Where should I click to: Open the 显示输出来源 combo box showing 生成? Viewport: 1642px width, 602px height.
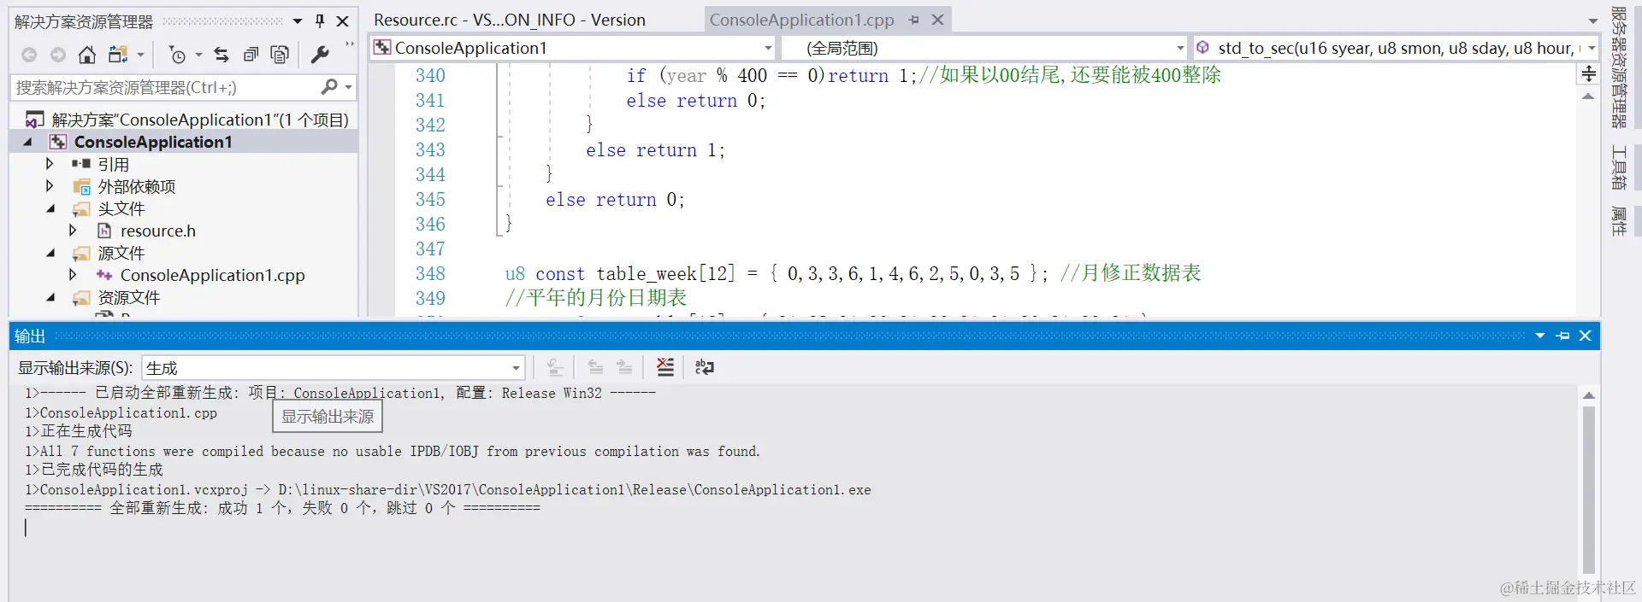tap(333, 368)
